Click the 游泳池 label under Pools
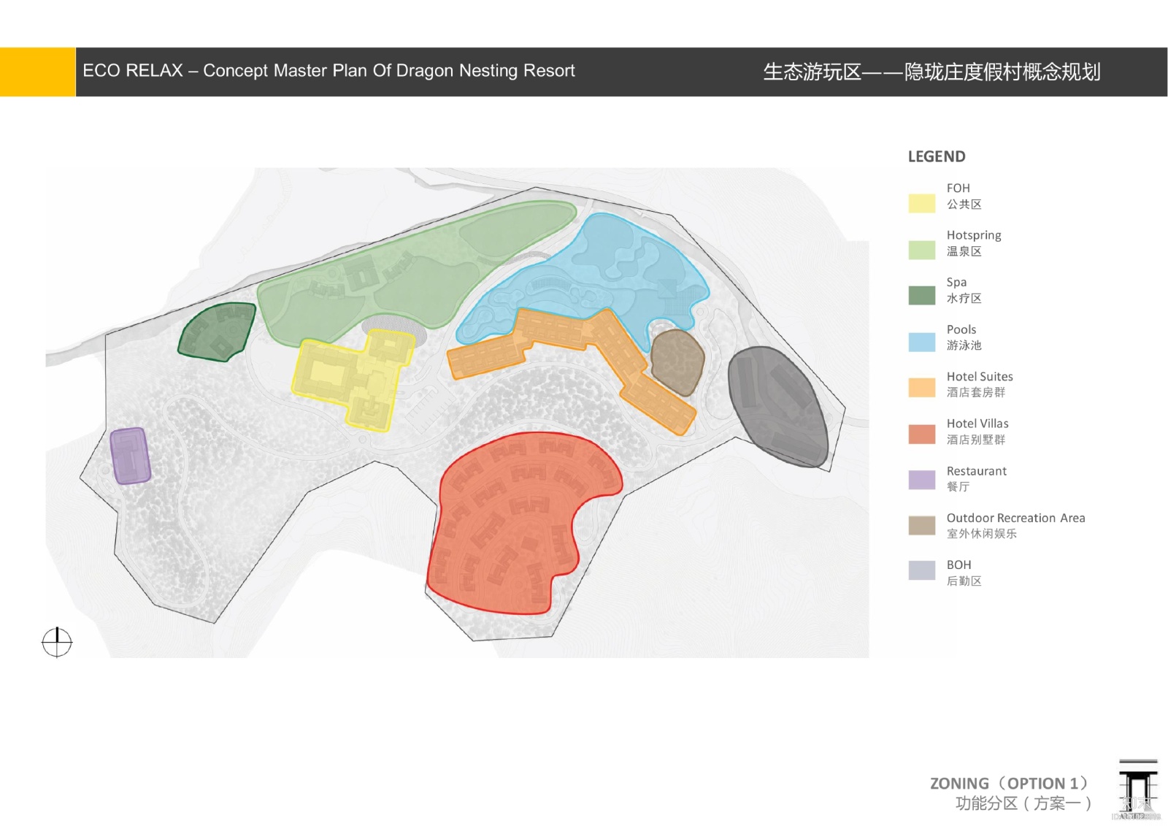This screenshot has width=1168, height=826. (x=964, y=345)
